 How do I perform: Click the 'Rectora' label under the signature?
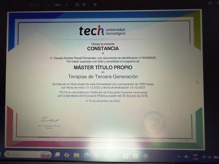coord(49,128)
